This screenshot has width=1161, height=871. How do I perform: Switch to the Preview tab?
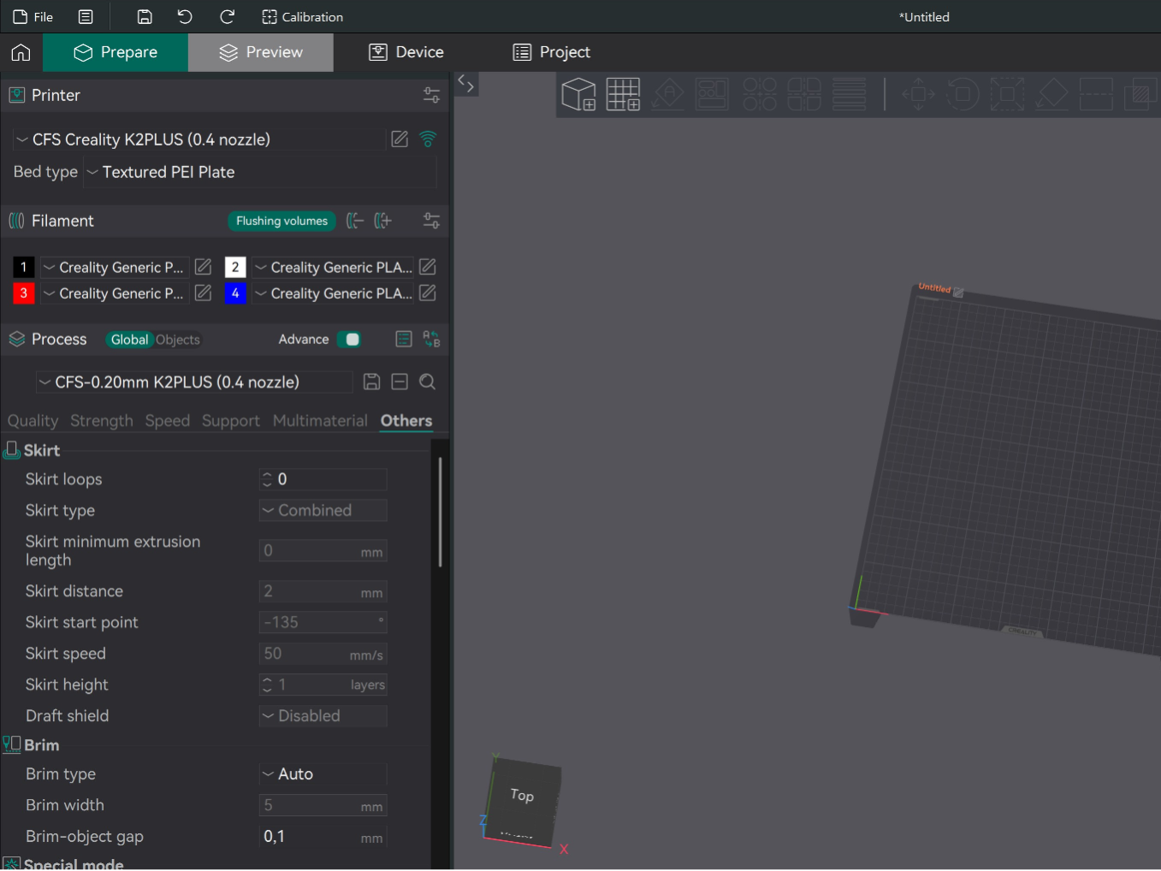point(261,52)
